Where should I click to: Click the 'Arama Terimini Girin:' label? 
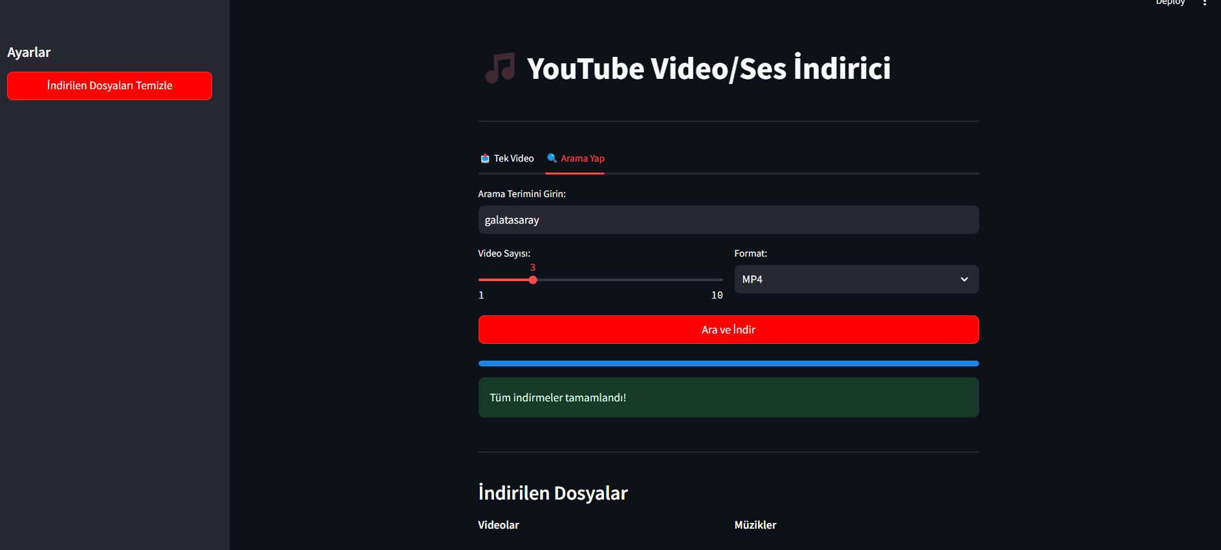(x=522, y=194)
